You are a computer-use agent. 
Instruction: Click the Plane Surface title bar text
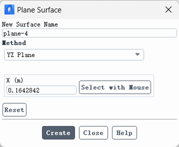(39, 10)
